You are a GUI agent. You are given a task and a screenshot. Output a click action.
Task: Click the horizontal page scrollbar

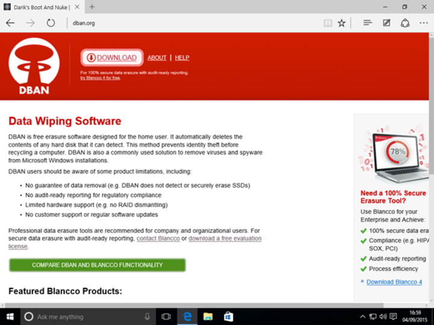pos(193,305)
